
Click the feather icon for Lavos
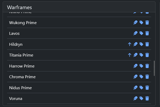135,33
